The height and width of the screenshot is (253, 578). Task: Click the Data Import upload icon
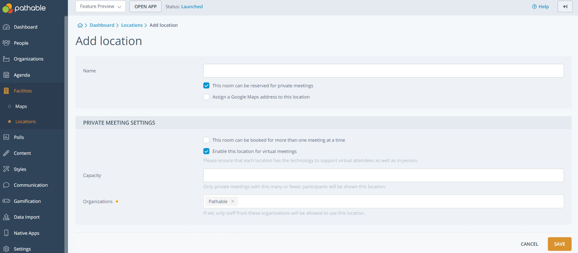6,217
